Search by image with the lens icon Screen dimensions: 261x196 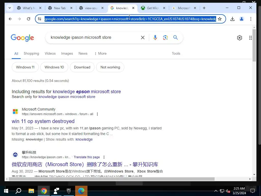tap(165, 38)
